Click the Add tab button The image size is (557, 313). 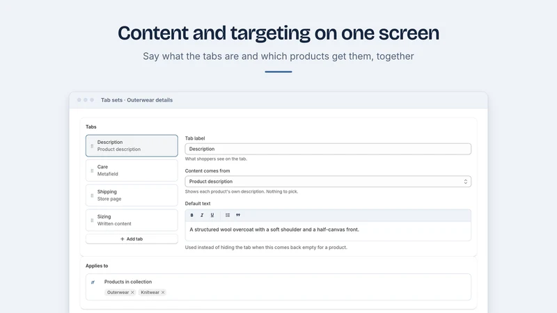132,239
